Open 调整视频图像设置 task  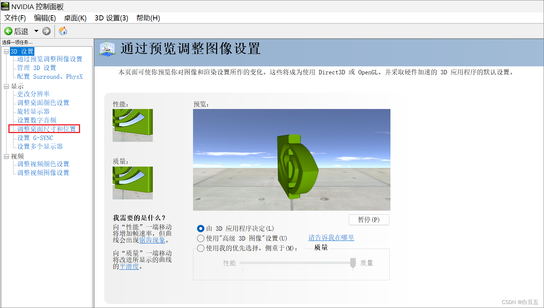pyautogui.click(x=43, y=173)
